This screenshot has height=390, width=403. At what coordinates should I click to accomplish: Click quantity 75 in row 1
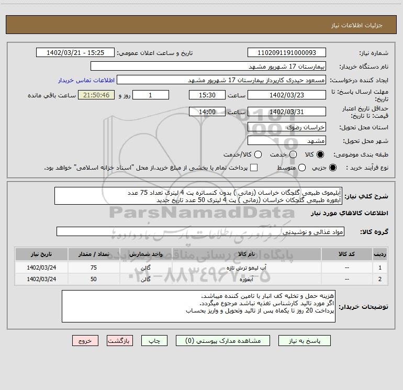pos(94,268)
